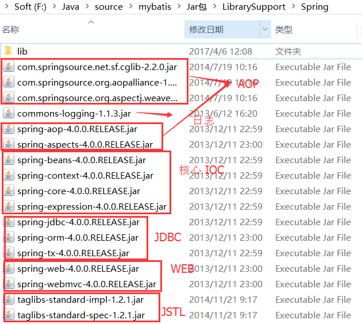
Task: Go to Java folder in breadcrumb
Action: (x=71, y=7)
